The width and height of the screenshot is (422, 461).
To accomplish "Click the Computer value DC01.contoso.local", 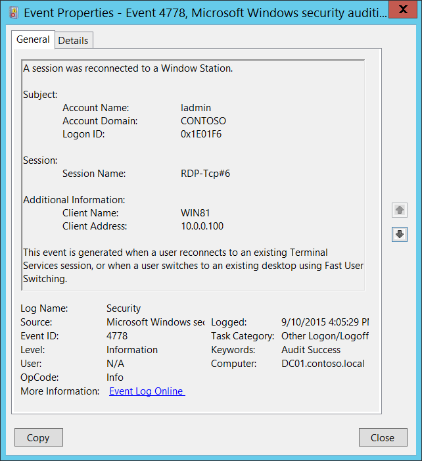I will (323, 364).
